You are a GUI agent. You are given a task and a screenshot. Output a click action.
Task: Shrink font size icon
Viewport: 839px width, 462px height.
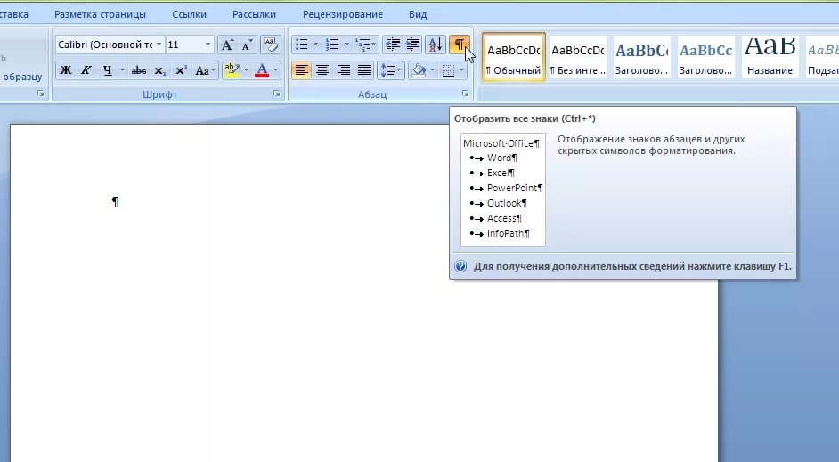pyautogui.click(x=248, y=45)
